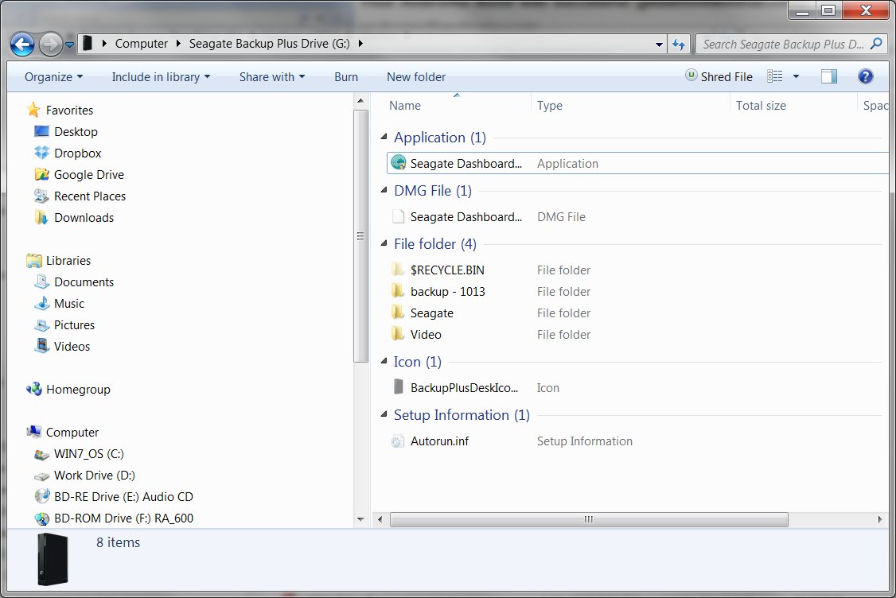This screenshot has height=598, width=896.
Task: Expand the arrow after Seagate Backup Plus Drive
Action: pos(360,44)
